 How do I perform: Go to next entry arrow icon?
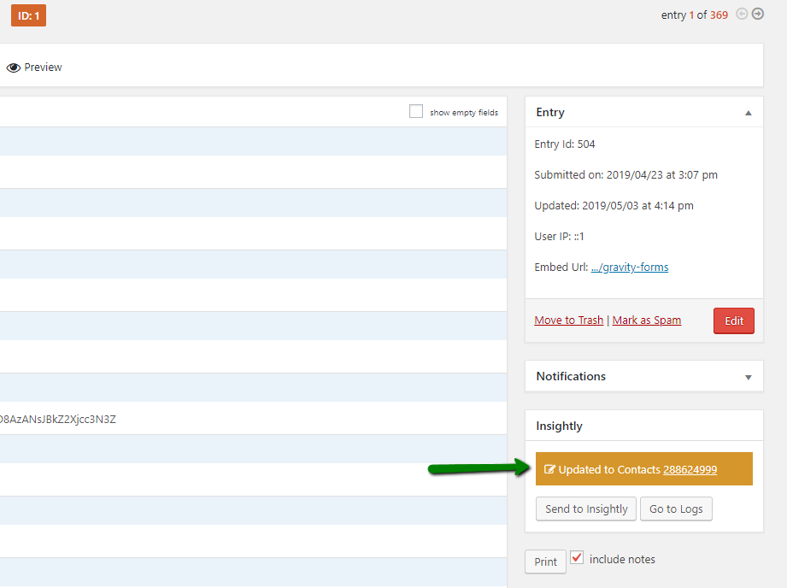pos(758,14)
